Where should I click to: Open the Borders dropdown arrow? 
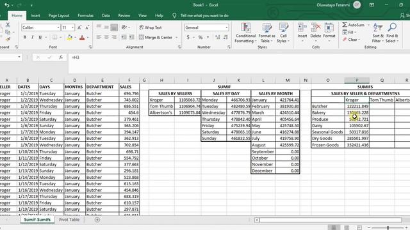tap(60, 38)
